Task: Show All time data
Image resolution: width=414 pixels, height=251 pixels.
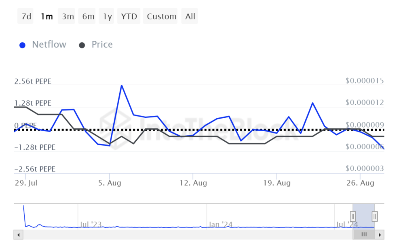Action: click(x=190, y=17)
